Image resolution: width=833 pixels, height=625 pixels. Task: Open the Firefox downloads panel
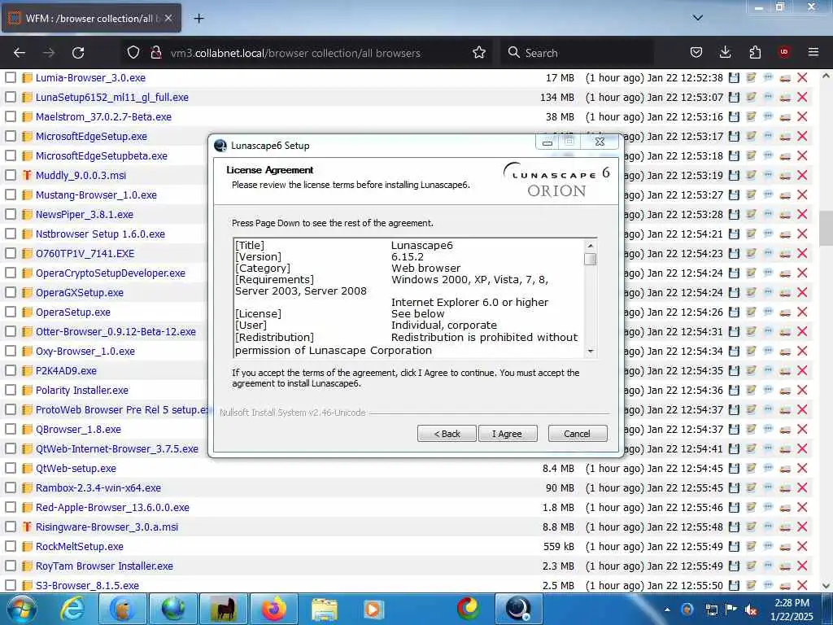(725, 53)
